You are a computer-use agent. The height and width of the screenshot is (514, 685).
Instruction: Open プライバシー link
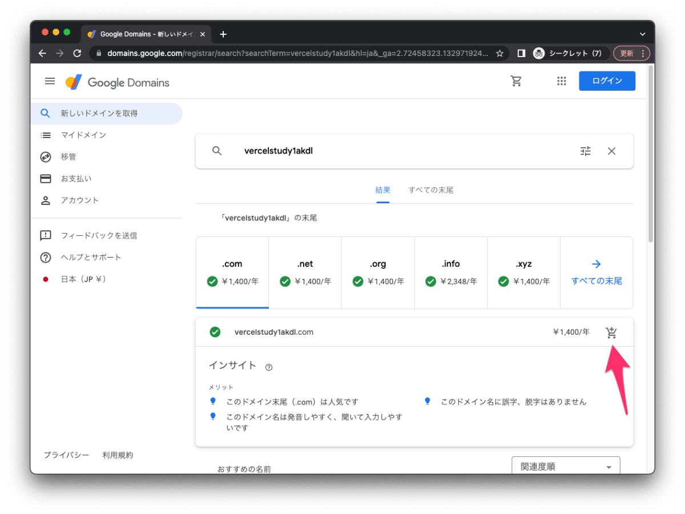(x=66, y=455)
